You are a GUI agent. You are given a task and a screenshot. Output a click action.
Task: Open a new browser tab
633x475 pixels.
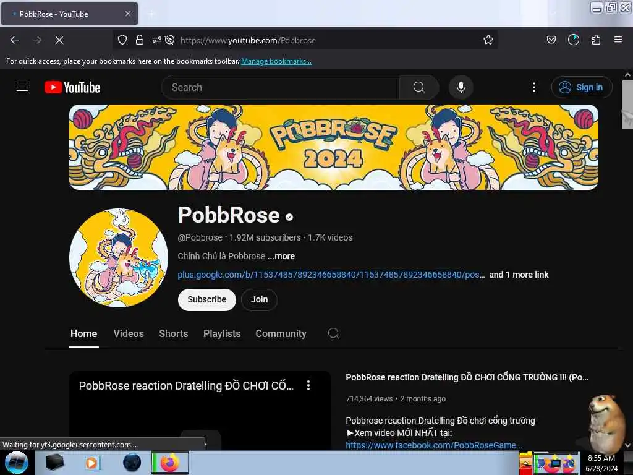click(x=151, y=14)
